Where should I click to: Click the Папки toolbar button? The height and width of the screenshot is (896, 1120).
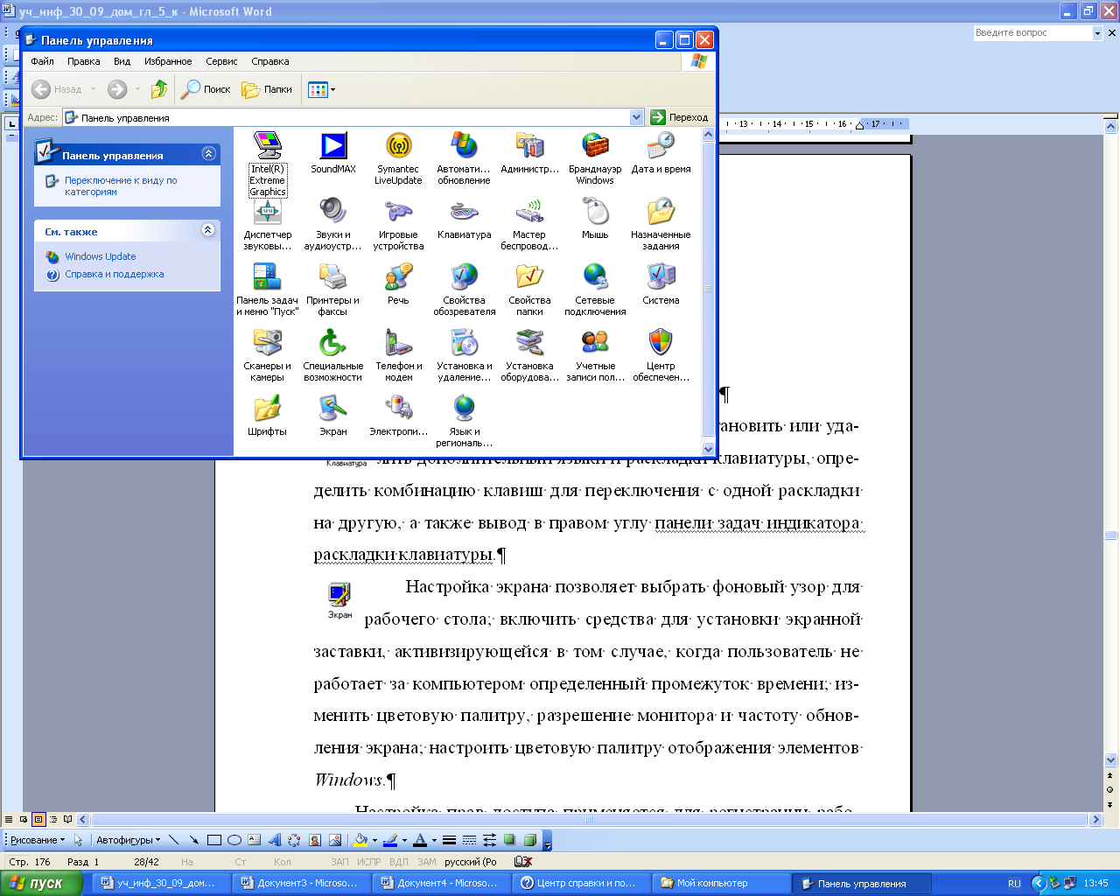tap(267, 89)
